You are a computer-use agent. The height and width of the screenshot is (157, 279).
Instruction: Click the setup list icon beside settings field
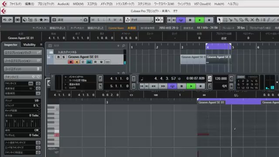coord(54,20)
